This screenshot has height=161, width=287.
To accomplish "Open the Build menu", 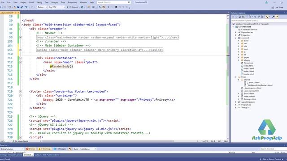I will 31,2.
